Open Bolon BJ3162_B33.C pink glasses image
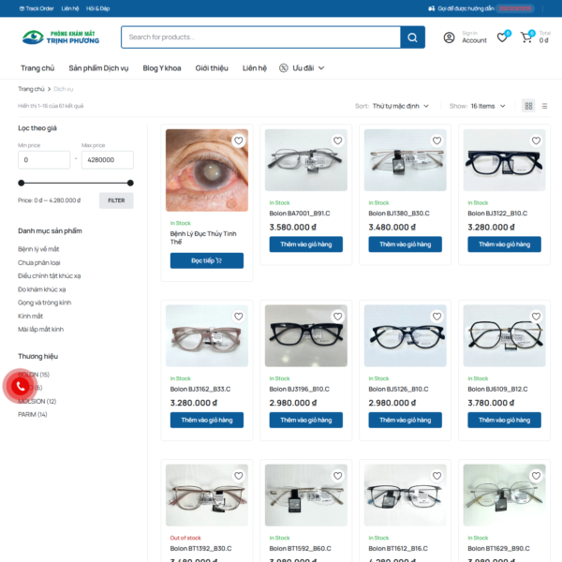 [207, 336]
